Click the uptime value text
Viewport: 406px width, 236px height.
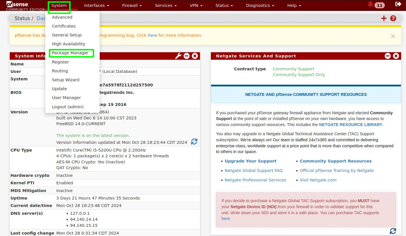pyautogui.click(x=98, y=198)
